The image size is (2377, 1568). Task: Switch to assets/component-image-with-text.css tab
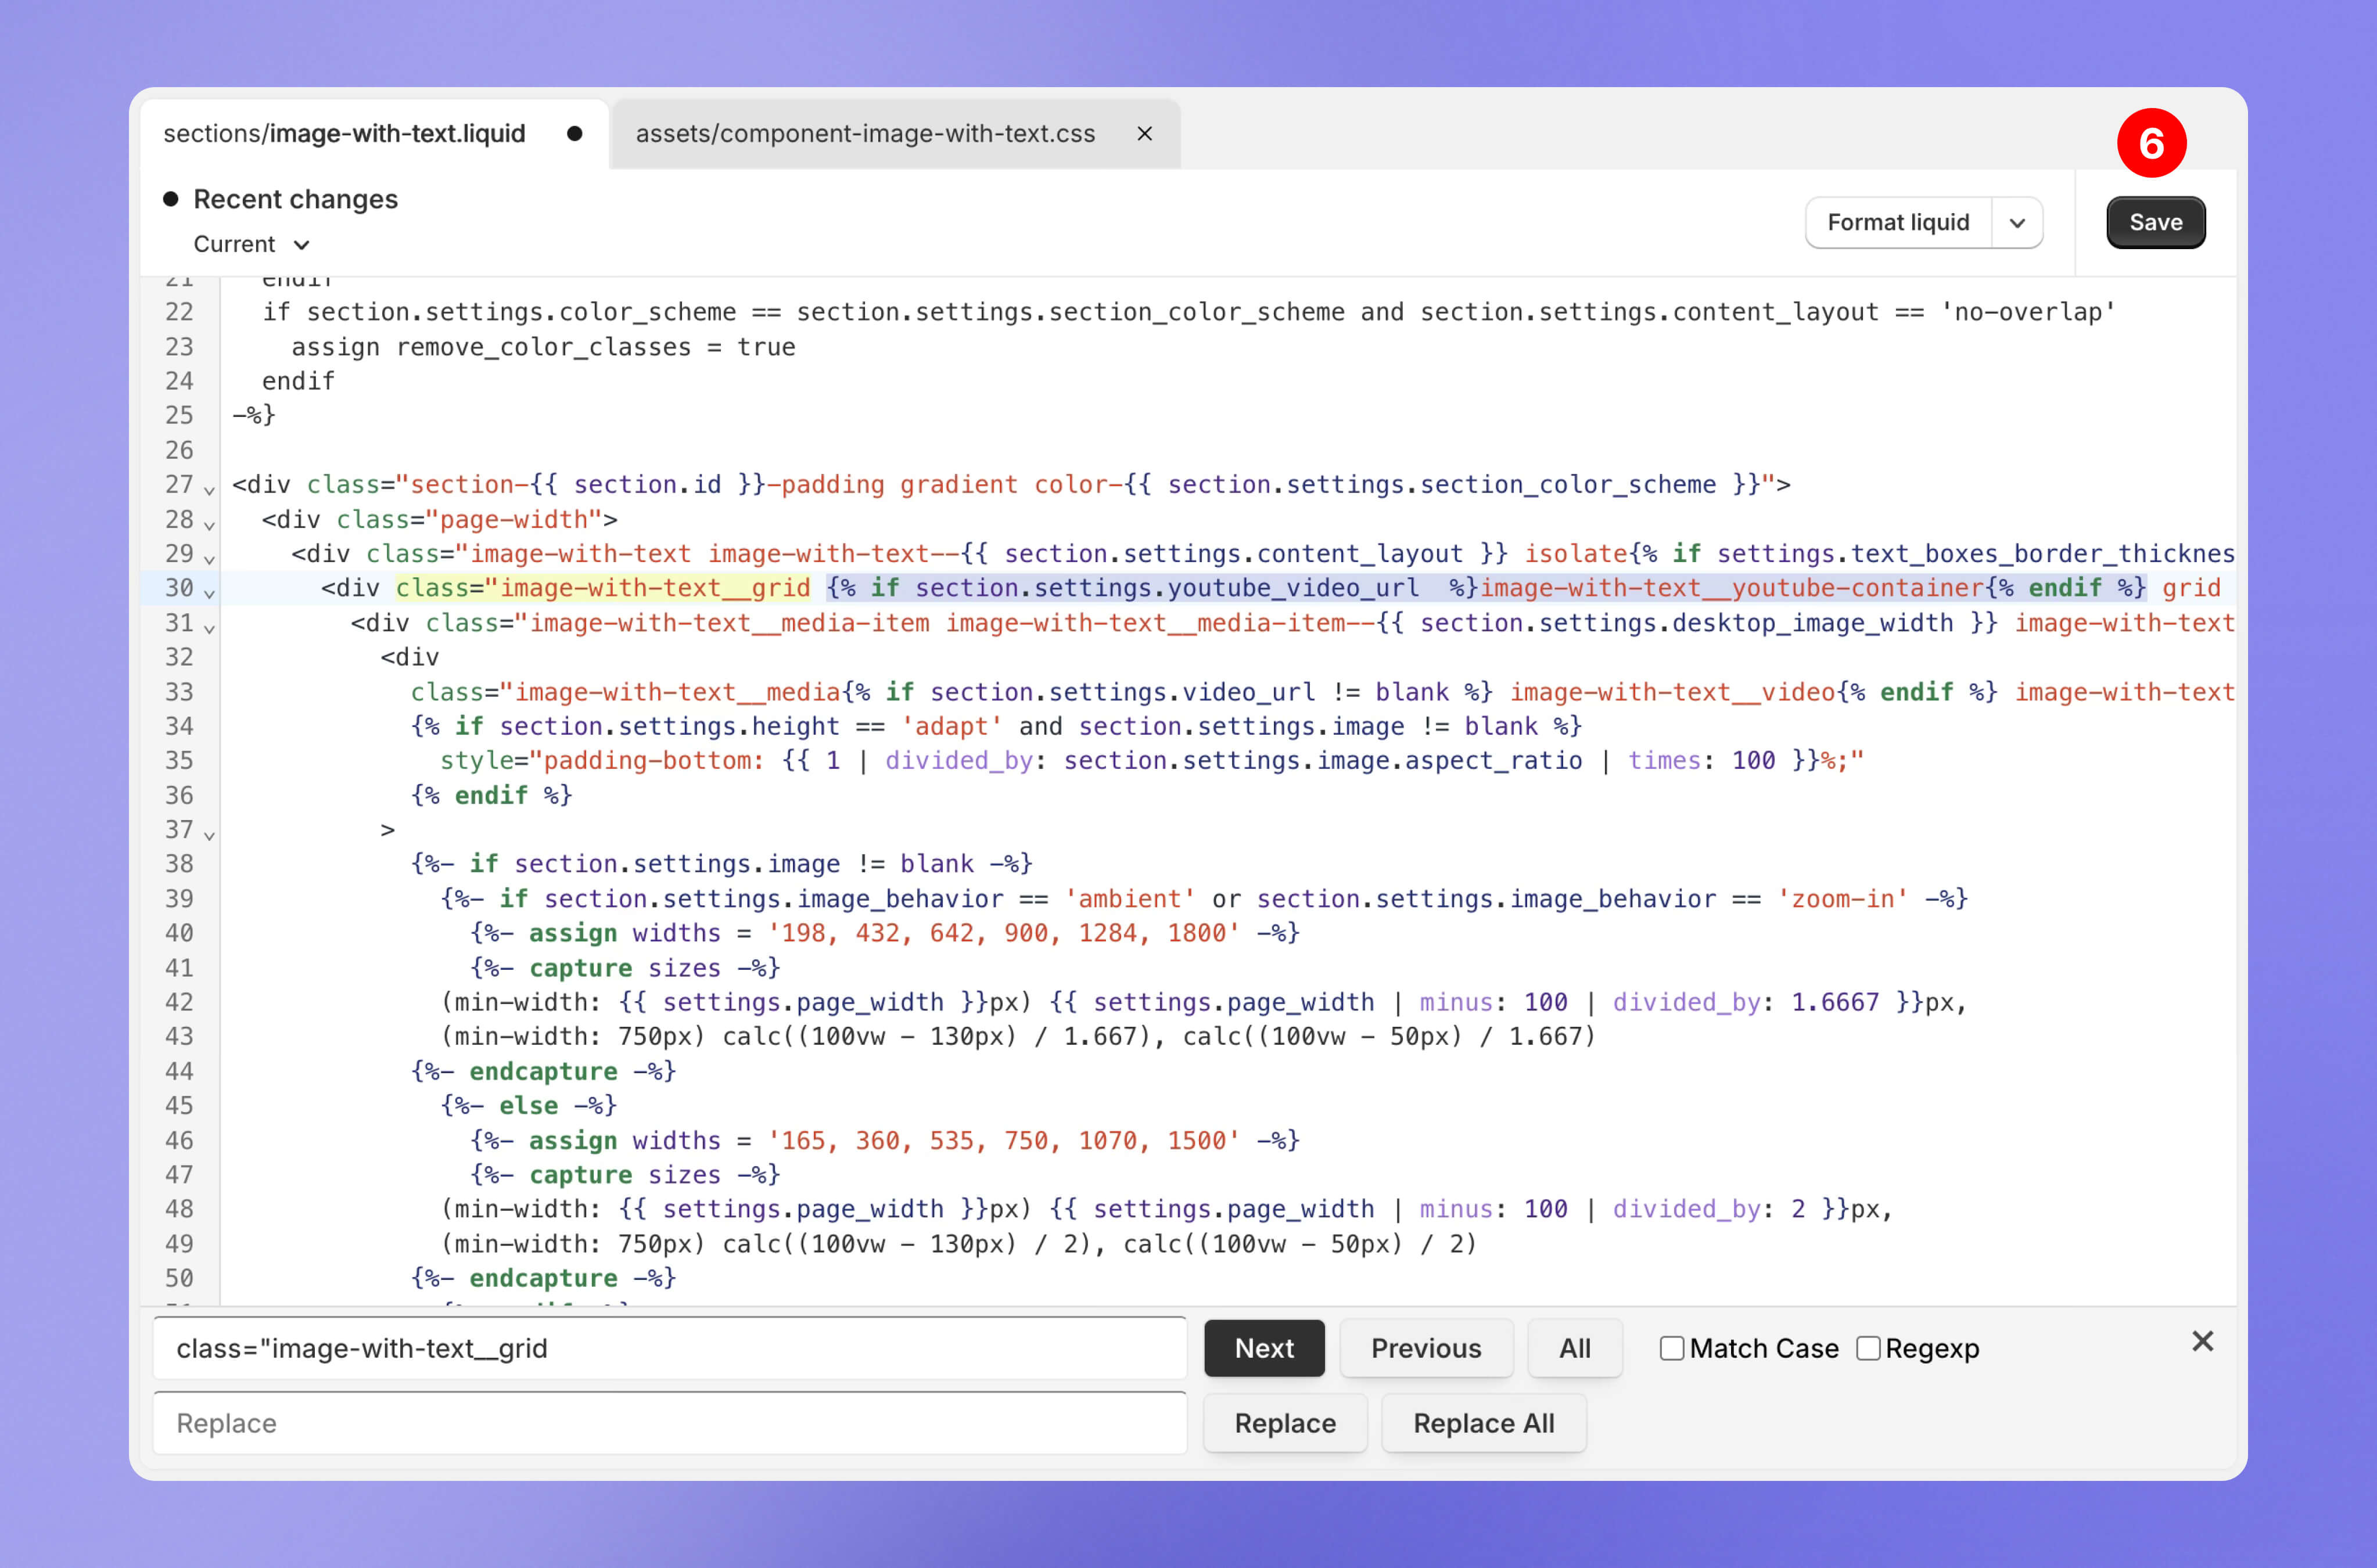(x=865, y=133)
